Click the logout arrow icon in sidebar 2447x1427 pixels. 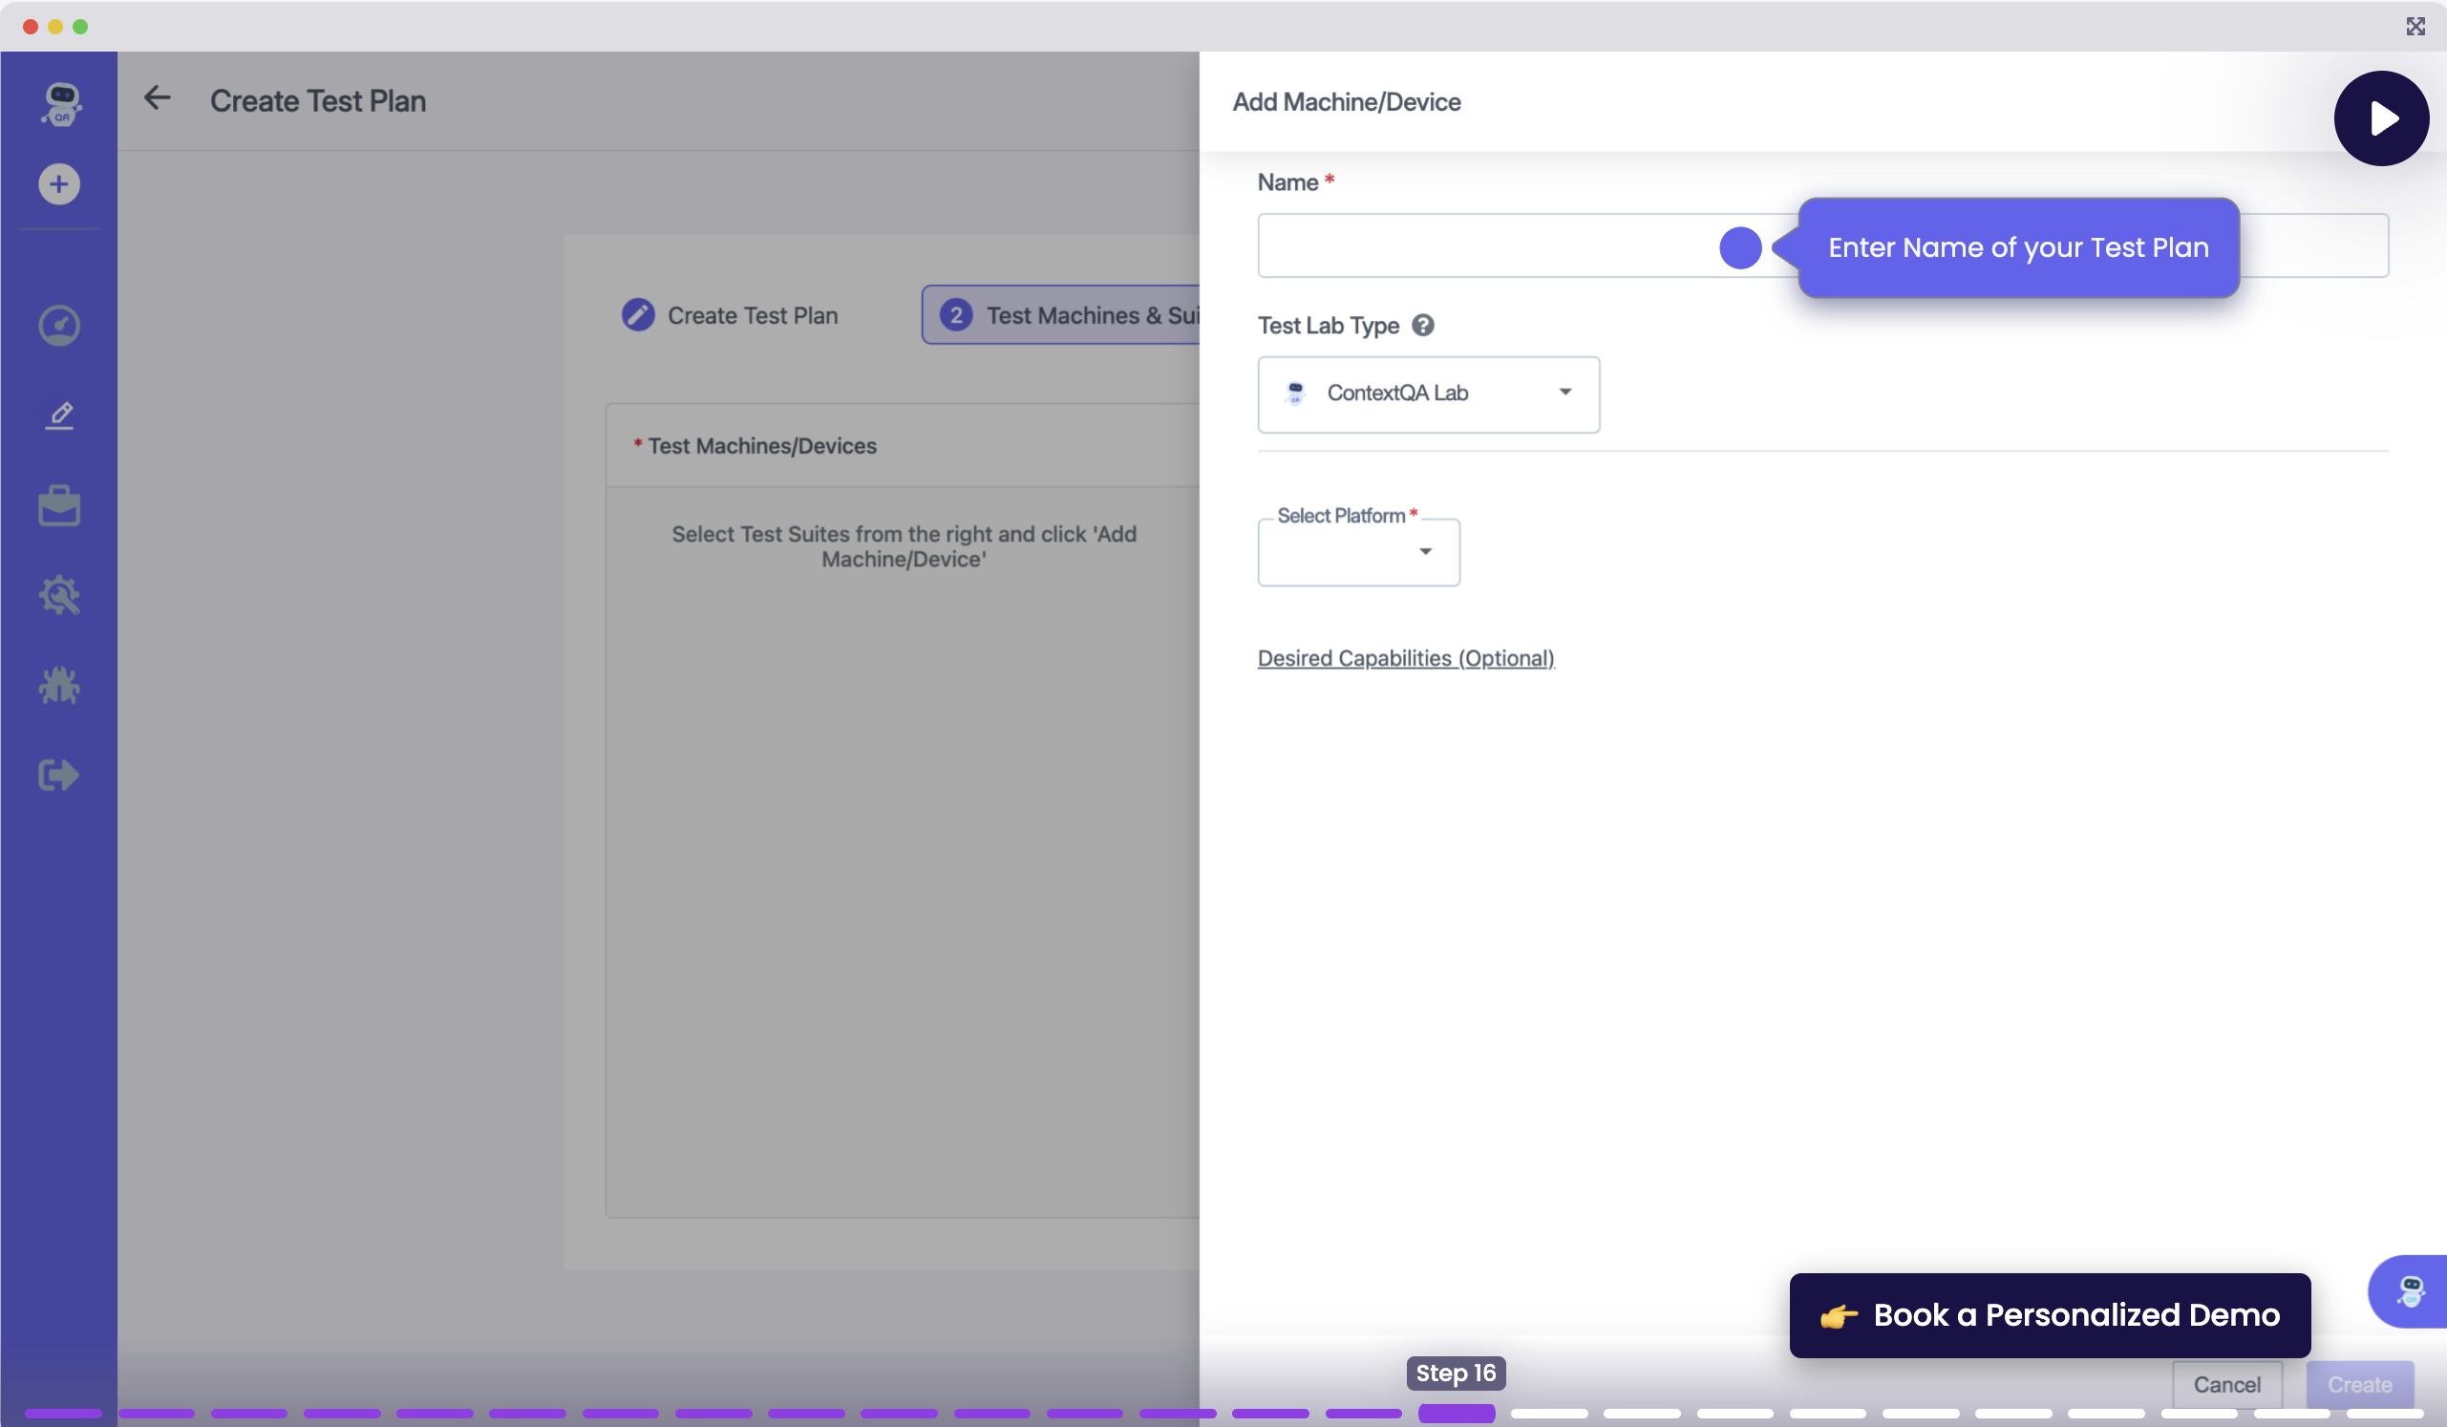pyautogui.click(x=59, y=775)
